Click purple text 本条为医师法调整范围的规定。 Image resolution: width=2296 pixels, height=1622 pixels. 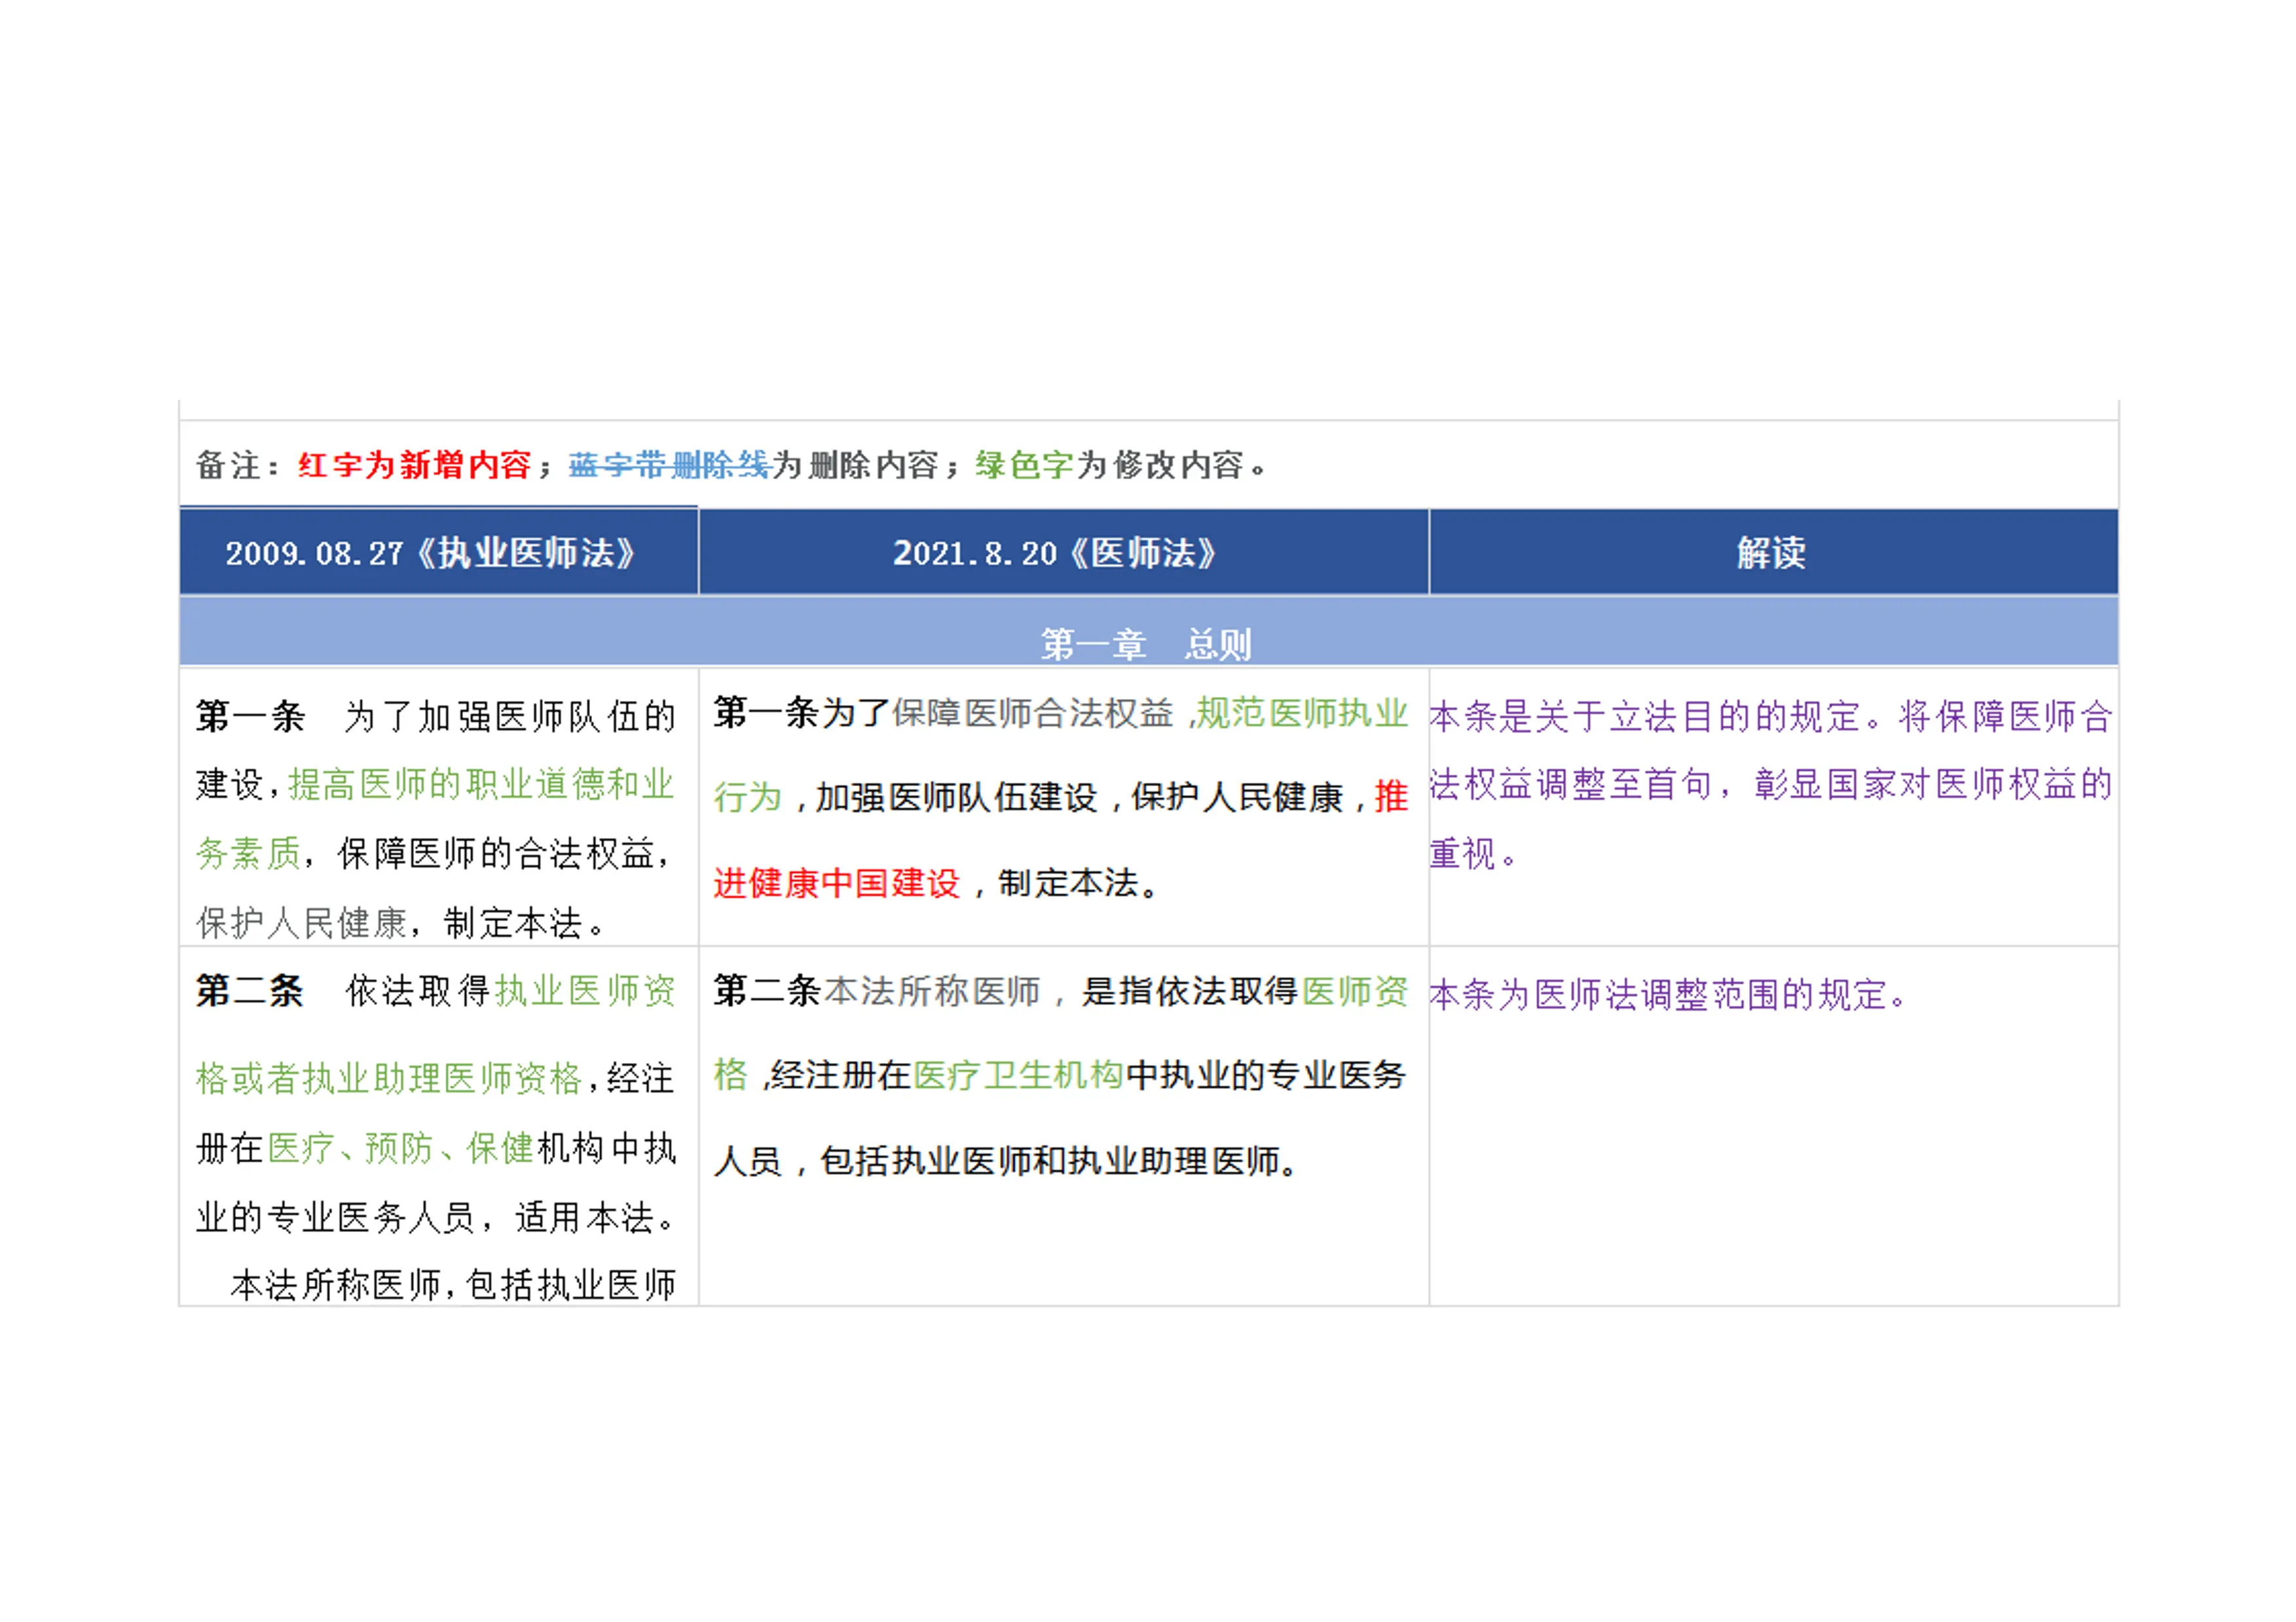1669,994
